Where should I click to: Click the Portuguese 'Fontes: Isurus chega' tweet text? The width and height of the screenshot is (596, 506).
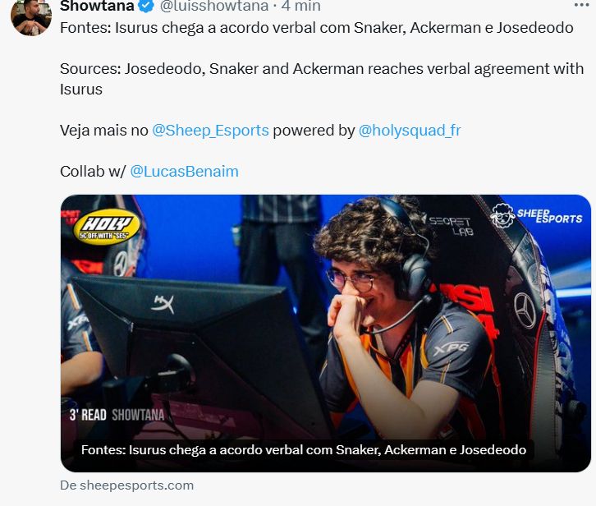click(317, 28)
